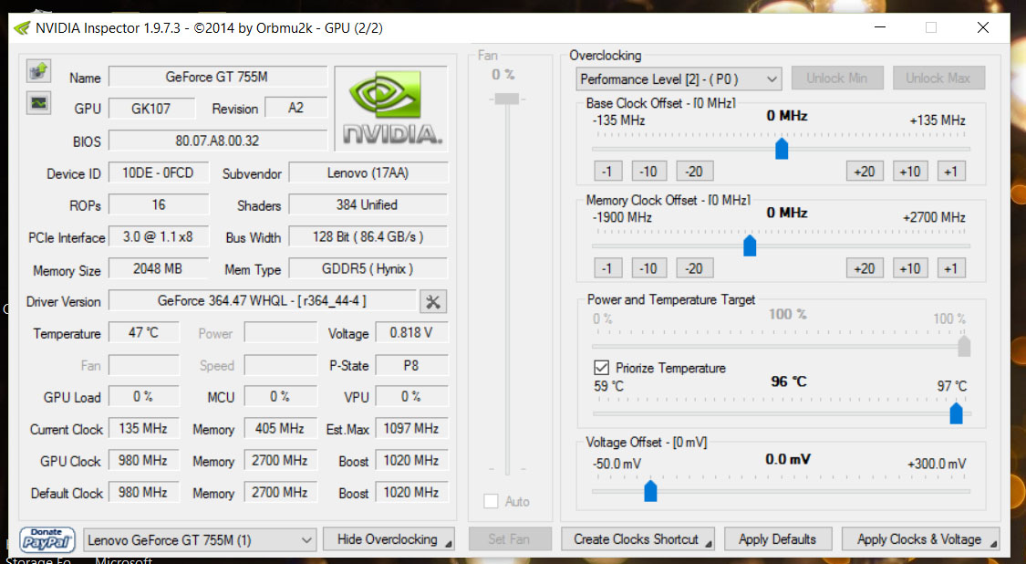Click -10 under Base Clock Offset

tap(648, 172)
